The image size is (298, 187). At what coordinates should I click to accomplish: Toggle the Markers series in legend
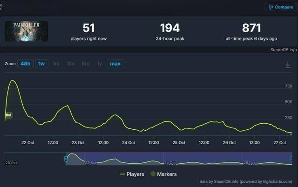(163, 174)
